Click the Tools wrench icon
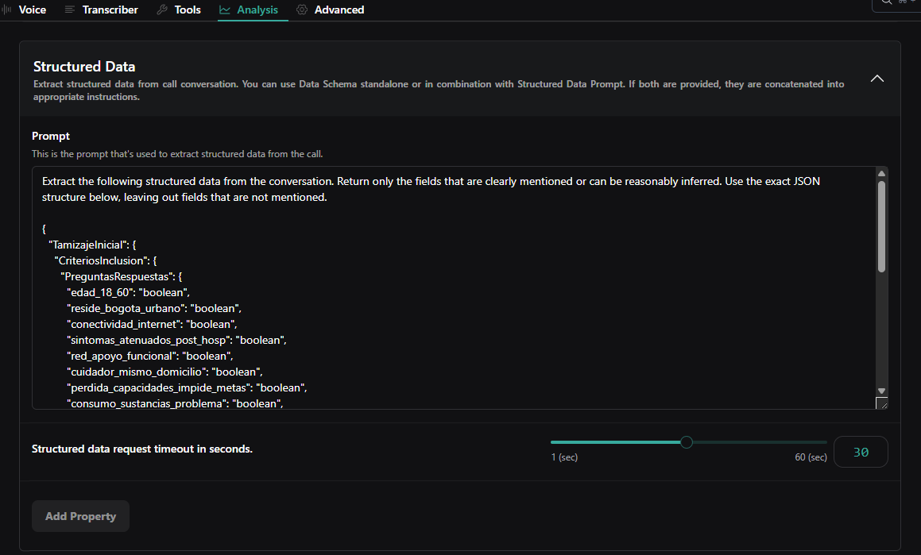The width and height of the screenshot is (921, 555). [x=162, y=10]
